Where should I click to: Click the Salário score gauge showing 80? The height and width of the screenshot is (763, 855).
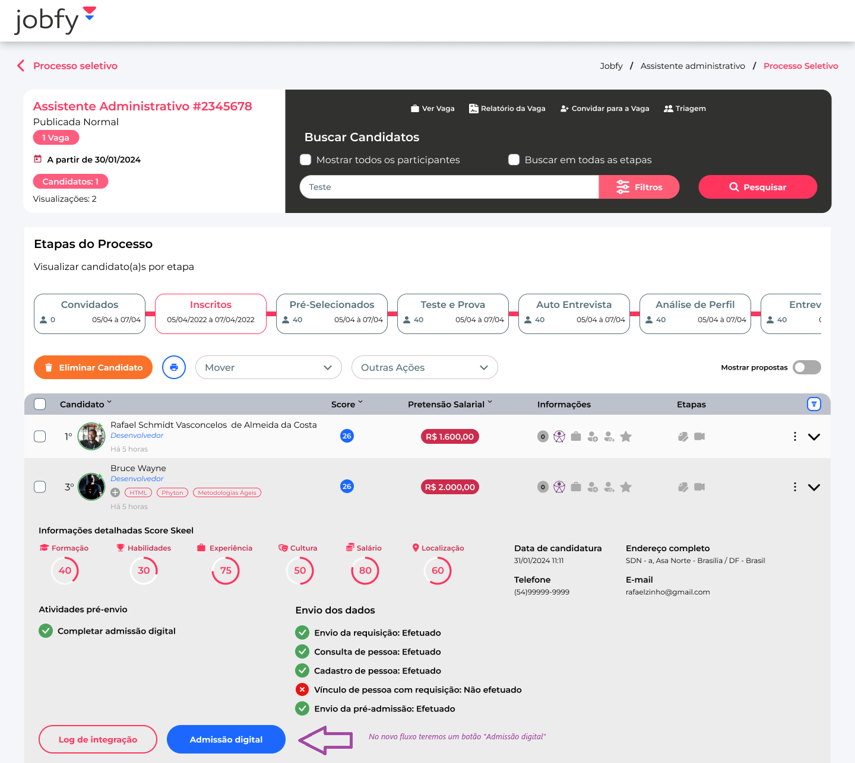pyautogui.click(x=365, y=571)
